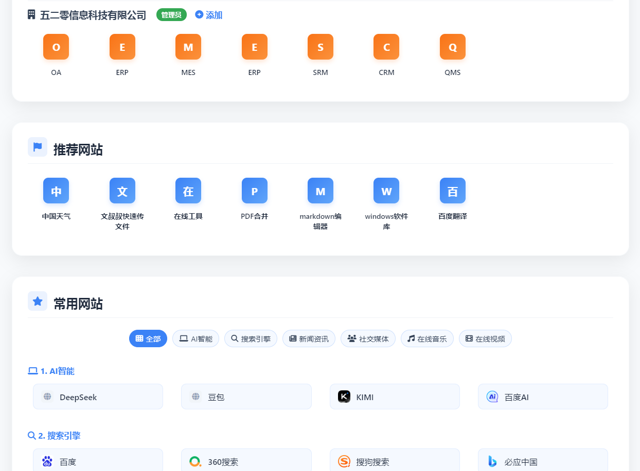The height and width of the screenshot is (471, 640).
Task: Open the DeepSeek site link
Action: coord(98,397)
